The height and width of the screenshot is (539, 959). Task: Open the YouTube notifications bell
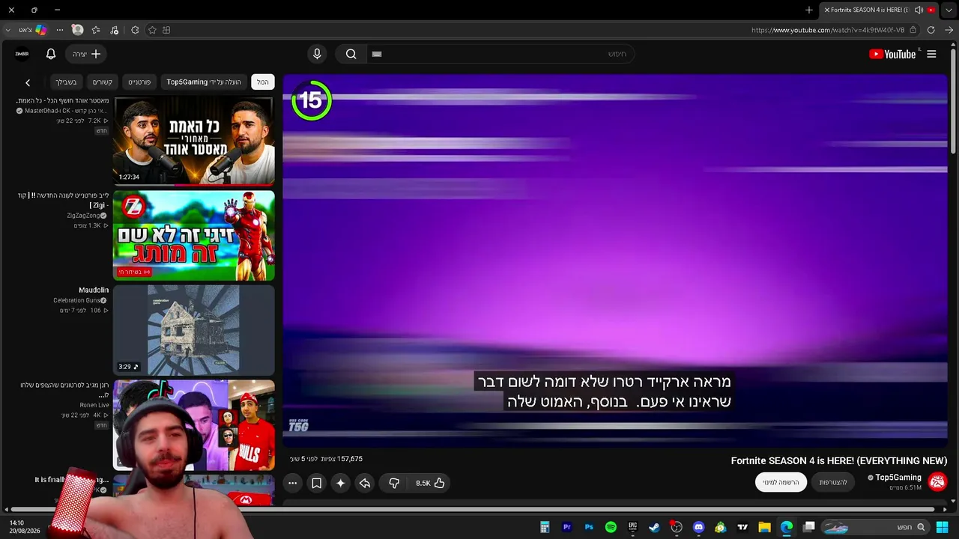pyautogui.click(x=51, y=54)
